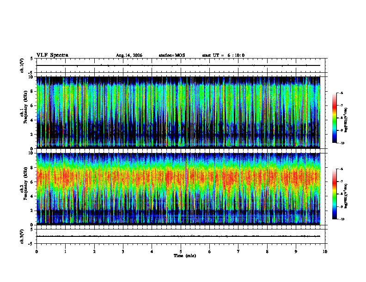Click the ch.2 spectrogram color scale bar
Image resolution: width=366 pixels, height=282 pixels.
pos(334,194)
